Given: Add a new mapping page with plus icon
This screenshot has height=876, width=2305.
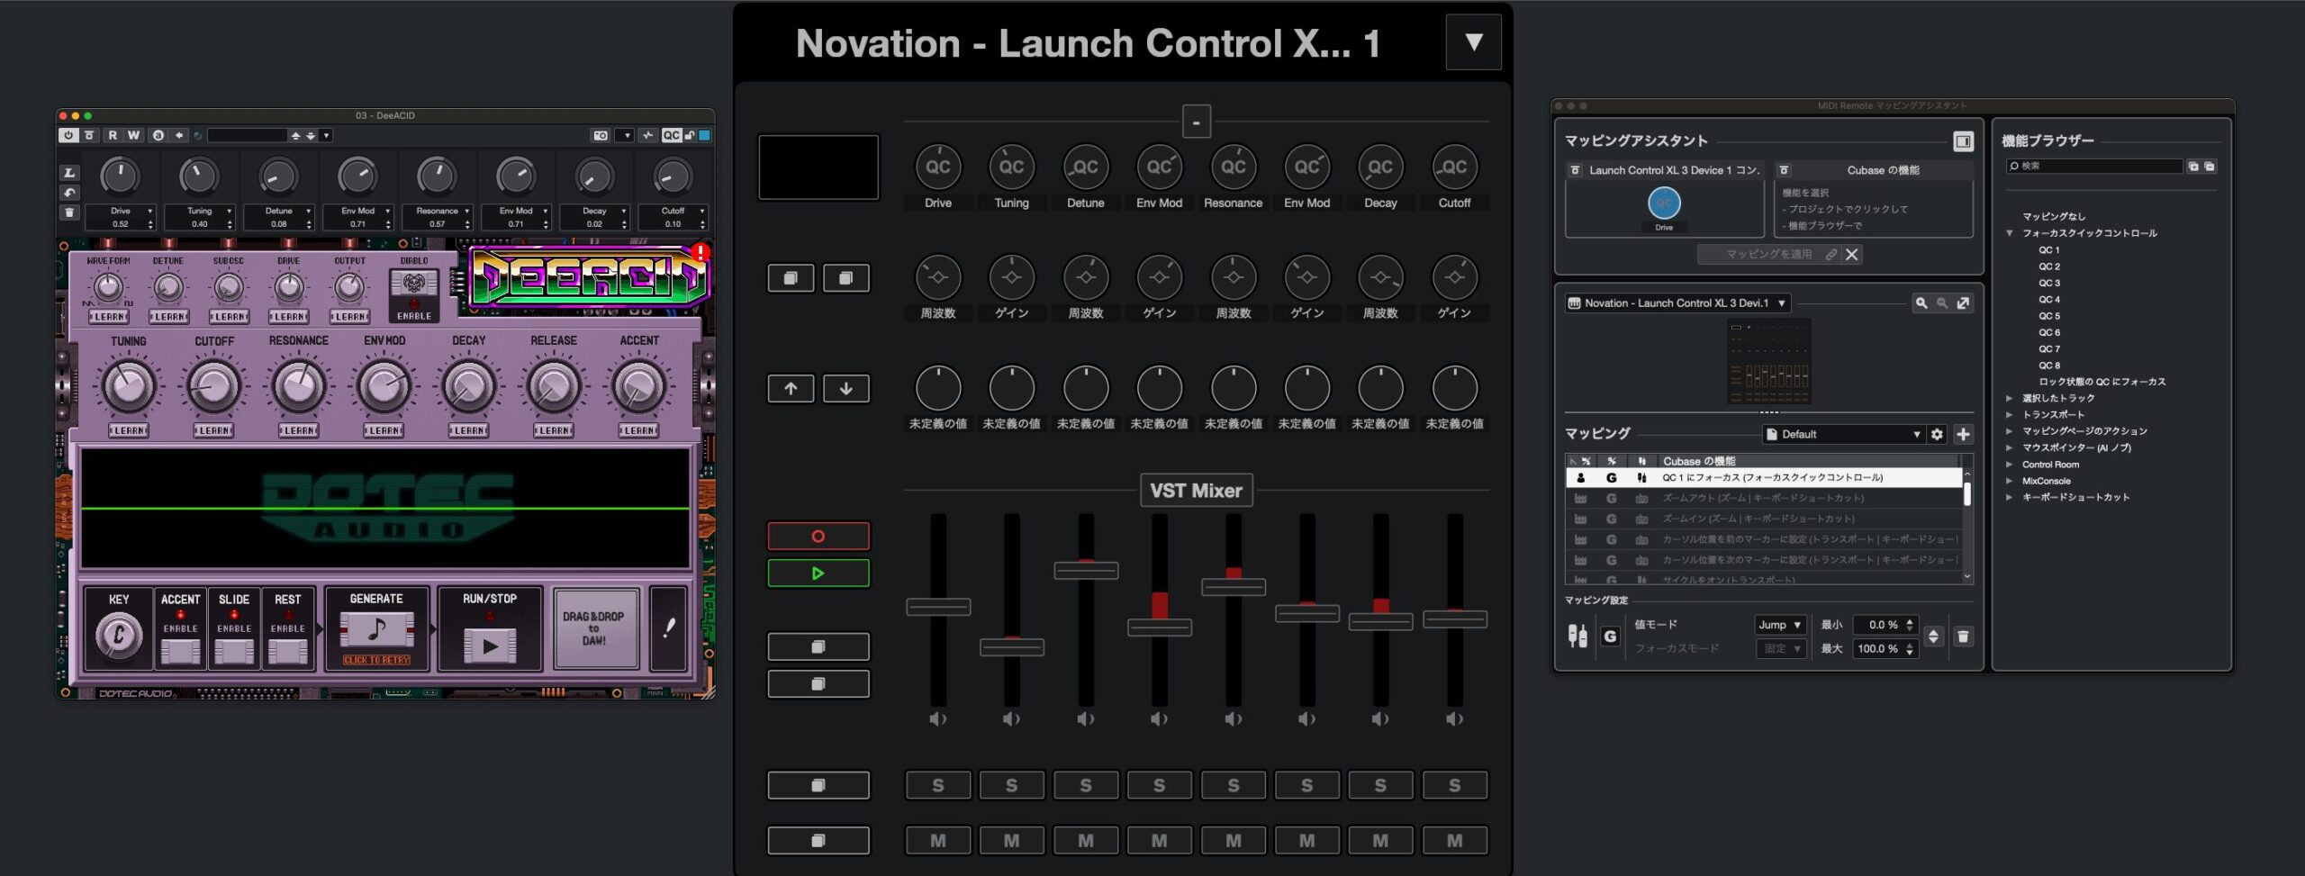Looking at the screenshot, I should [x=1964, y=434].
